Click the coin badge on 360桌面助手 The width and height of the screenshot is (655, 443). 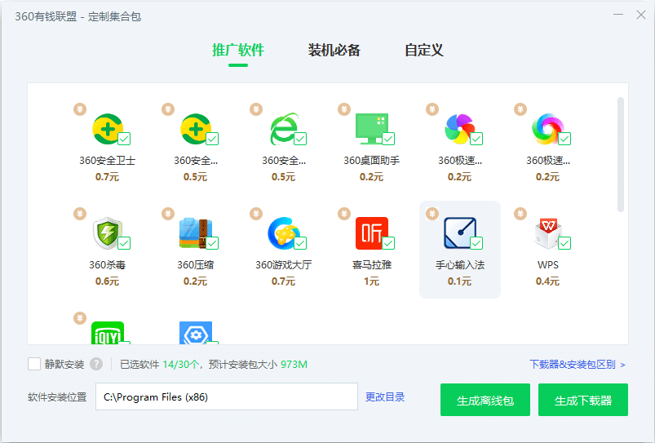[x=344, y=109]
